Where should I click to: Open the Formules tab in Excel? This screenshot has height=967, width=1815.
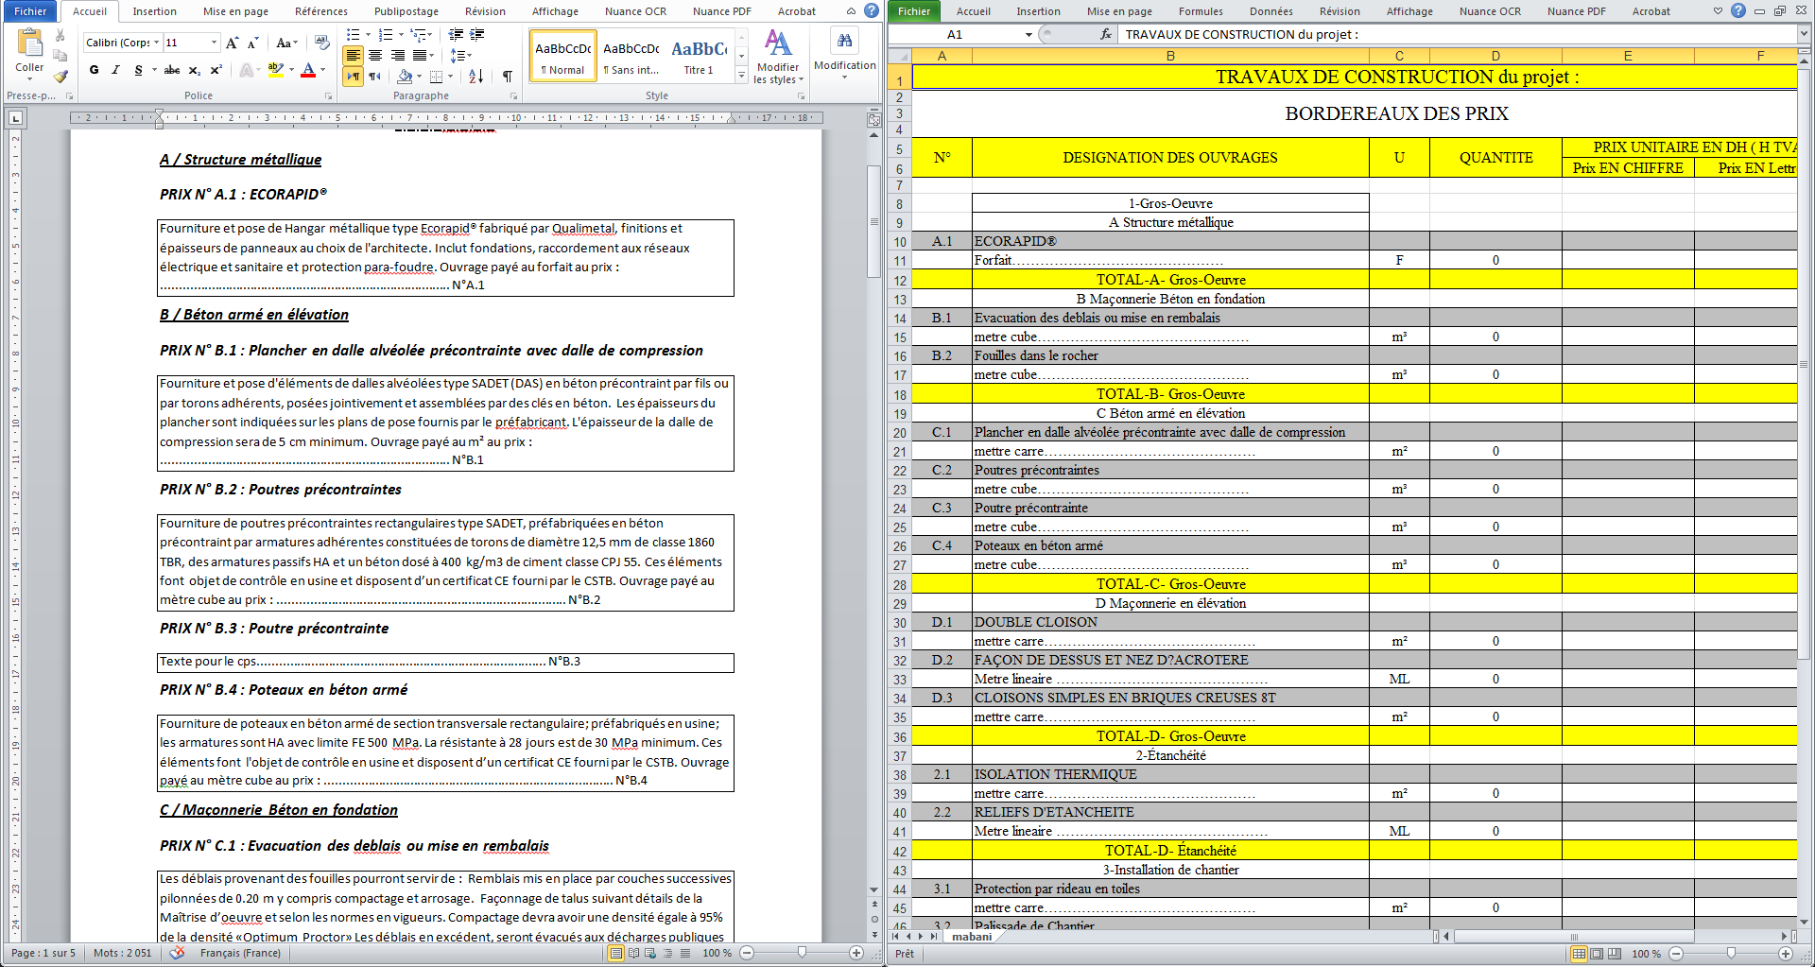pos(1201,11)
